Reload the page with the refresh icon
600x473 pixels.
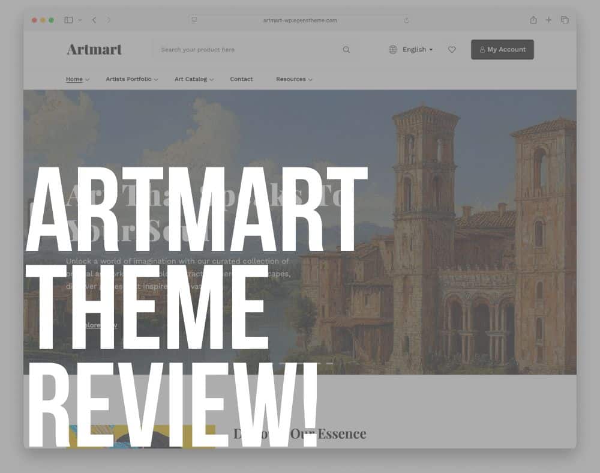[406, 20]
